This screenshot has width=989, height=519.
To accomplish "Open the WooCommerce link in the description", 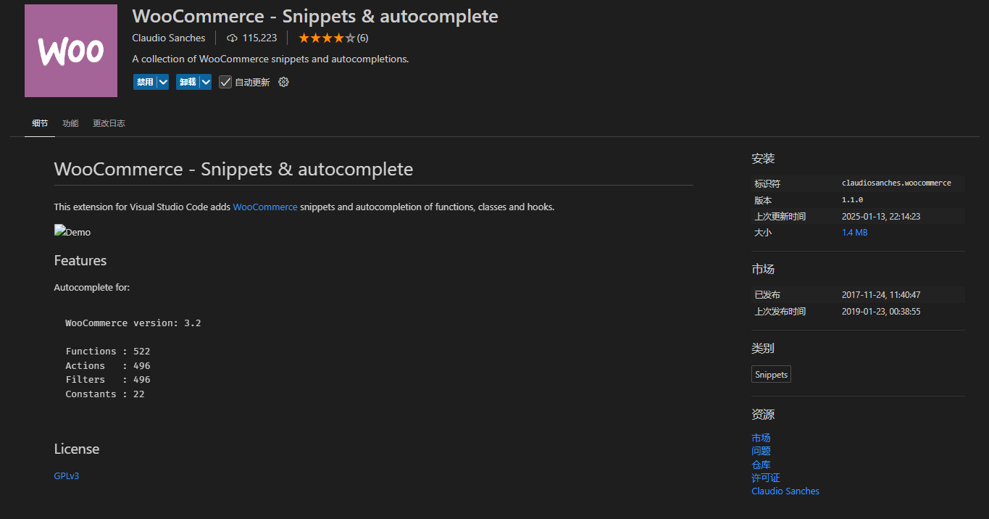I will [265, 207].
